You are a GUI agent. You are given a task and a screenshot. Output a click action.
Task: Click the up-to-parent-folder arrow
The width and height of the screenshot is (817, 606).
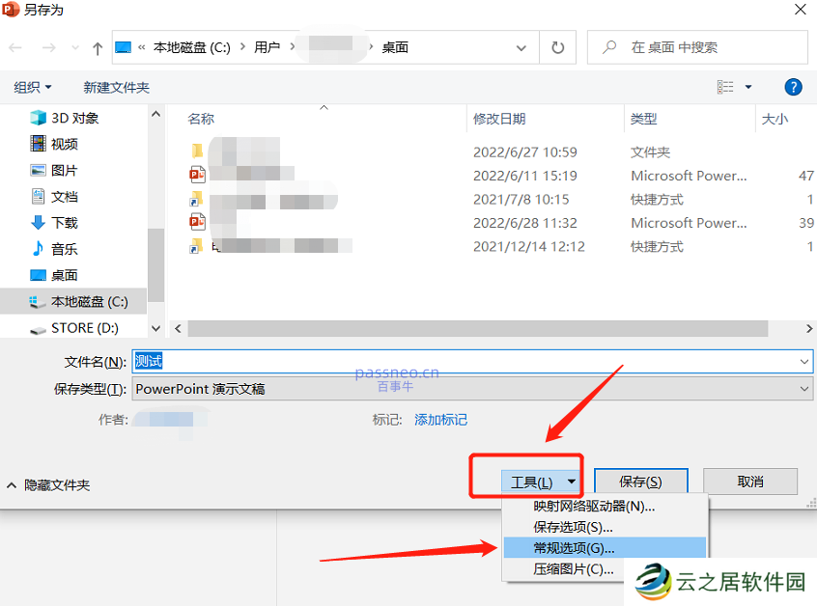[x=97, y=46]
